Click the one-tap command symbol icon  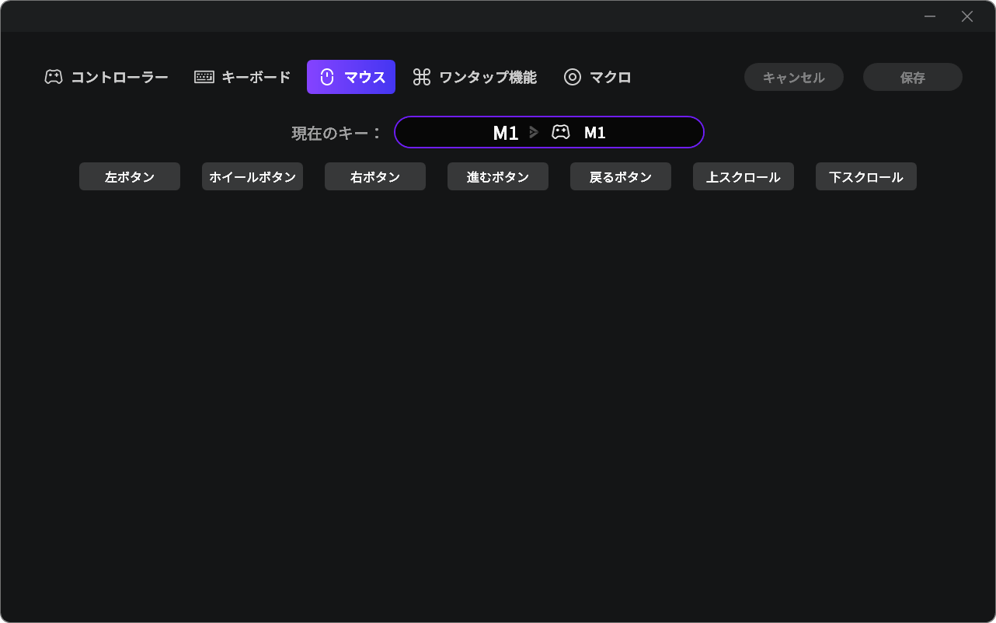tap(422, 77)
